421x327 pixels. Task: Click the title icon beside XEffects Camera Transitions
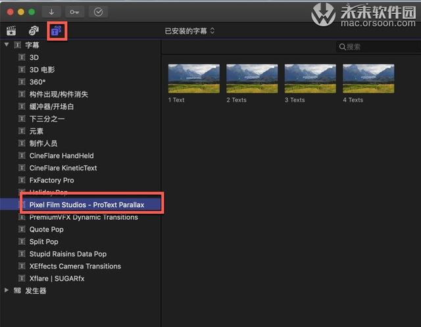tap(22, 266)
